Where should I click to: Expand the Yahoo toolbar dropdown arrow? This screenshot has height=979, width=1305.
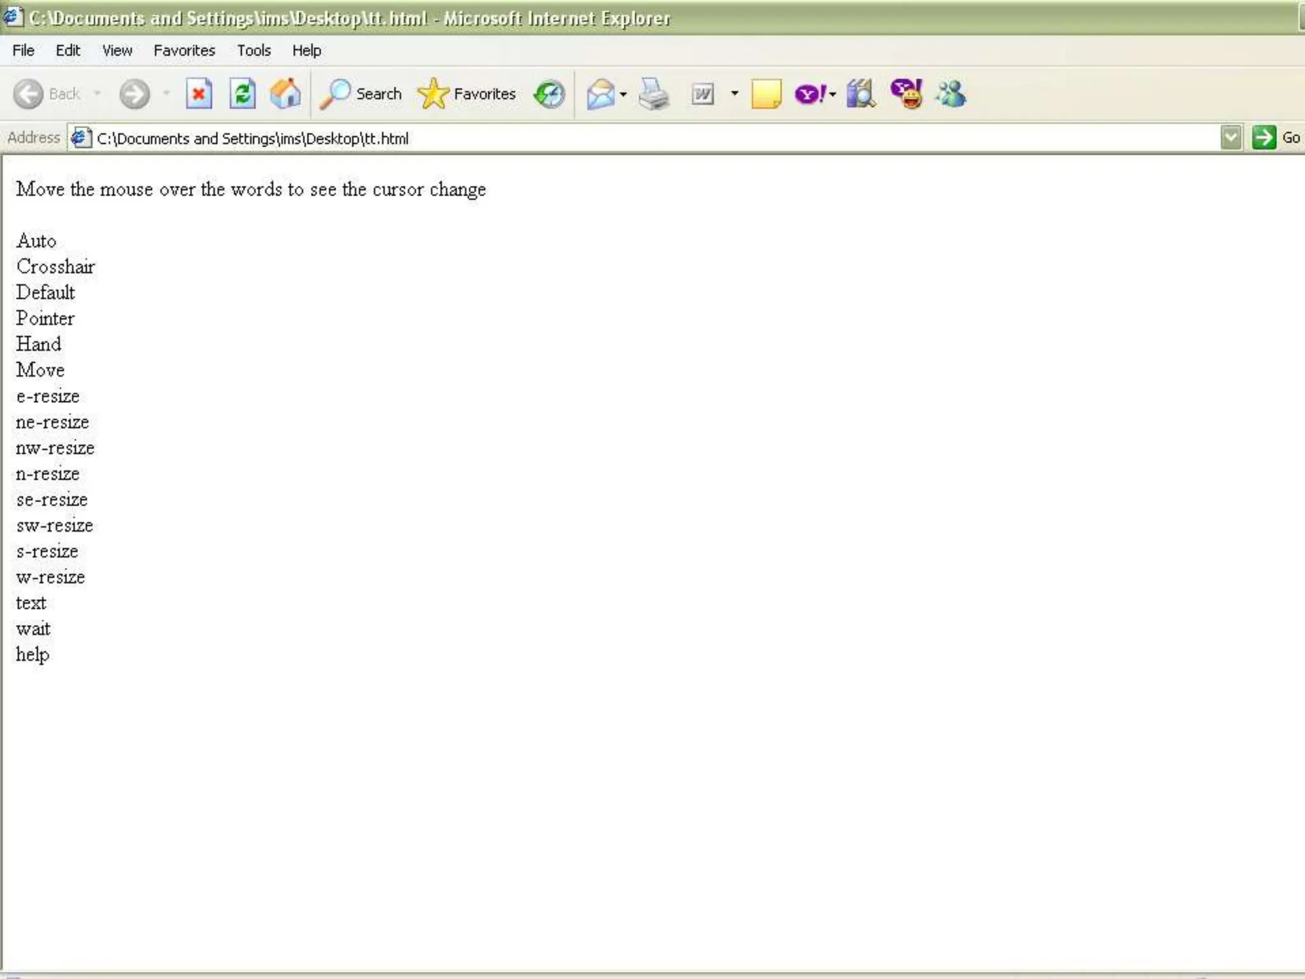[x=832, y=94]
